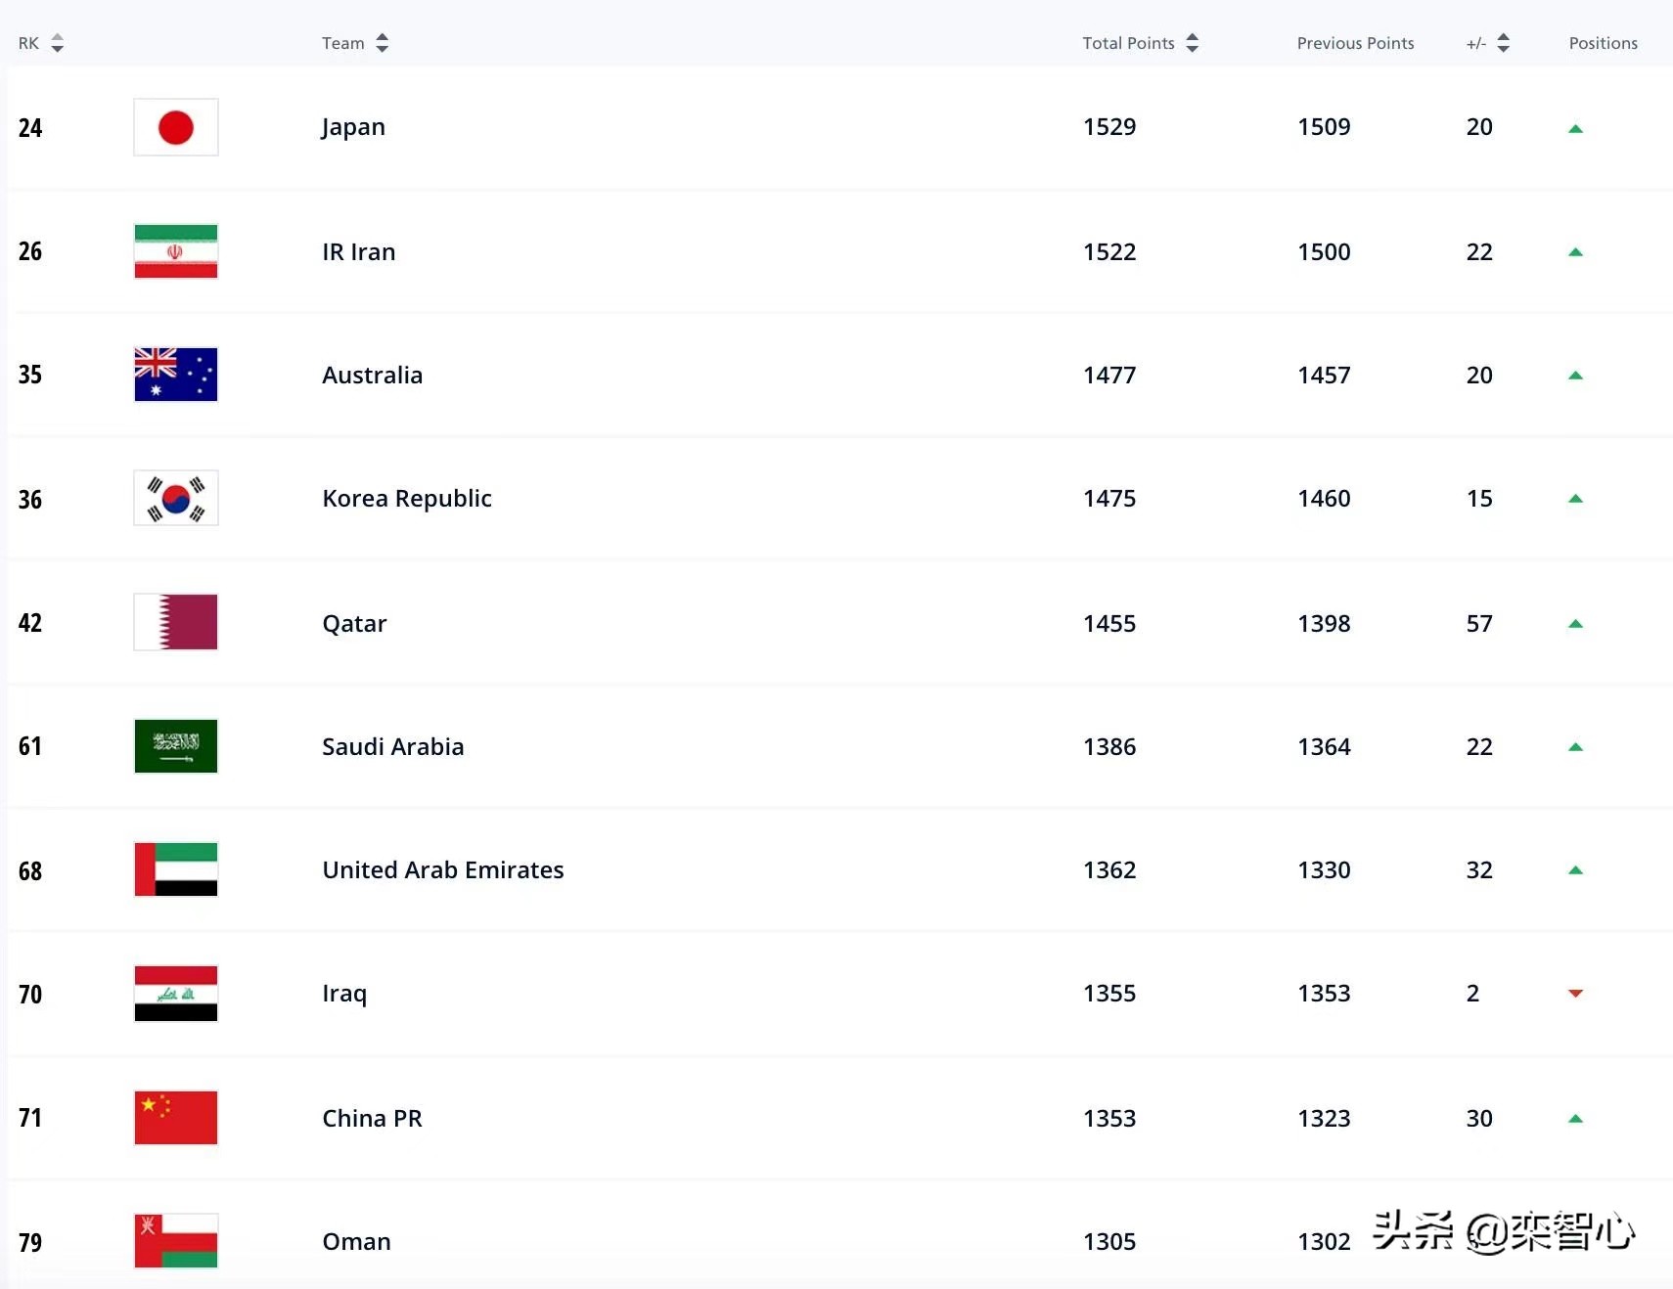Toggle sorting on the RK column
The height and width of the screenshot is (1289, 1673).
tap(58, 43)
